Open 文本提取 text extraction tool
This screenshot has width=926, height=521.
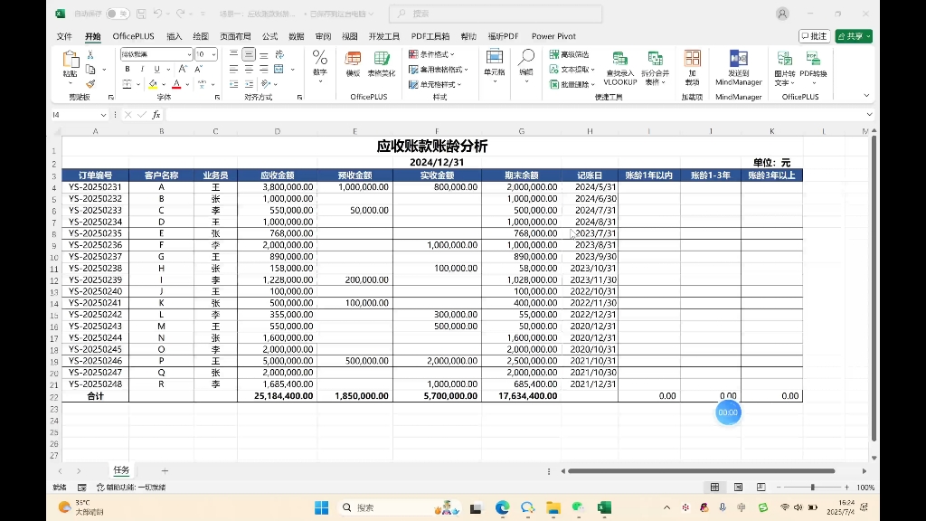pos(572,69)
